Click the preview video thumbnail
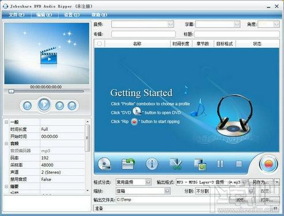 pos(47,54)
